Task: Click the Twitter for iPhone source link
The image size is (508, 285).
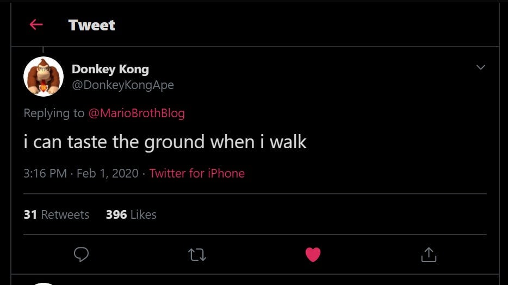Action: (x=197, y=173)
